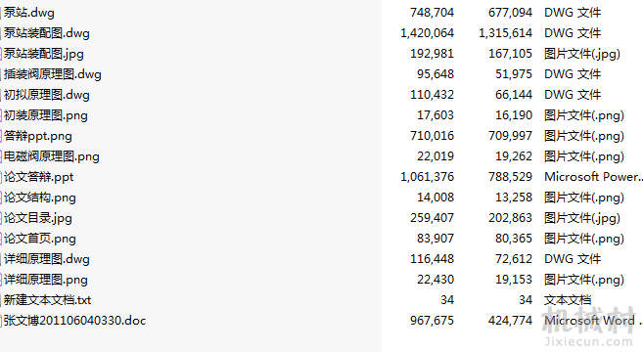Click the image icon of 论文结构.png

(x=1, y=198)
